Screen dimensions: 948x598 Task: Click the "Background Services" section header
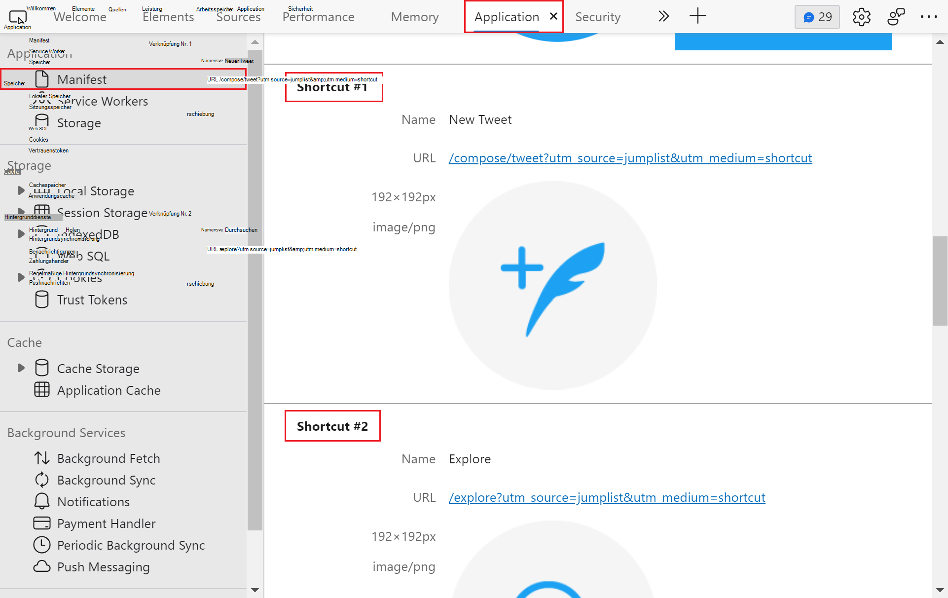click(66, 433)
